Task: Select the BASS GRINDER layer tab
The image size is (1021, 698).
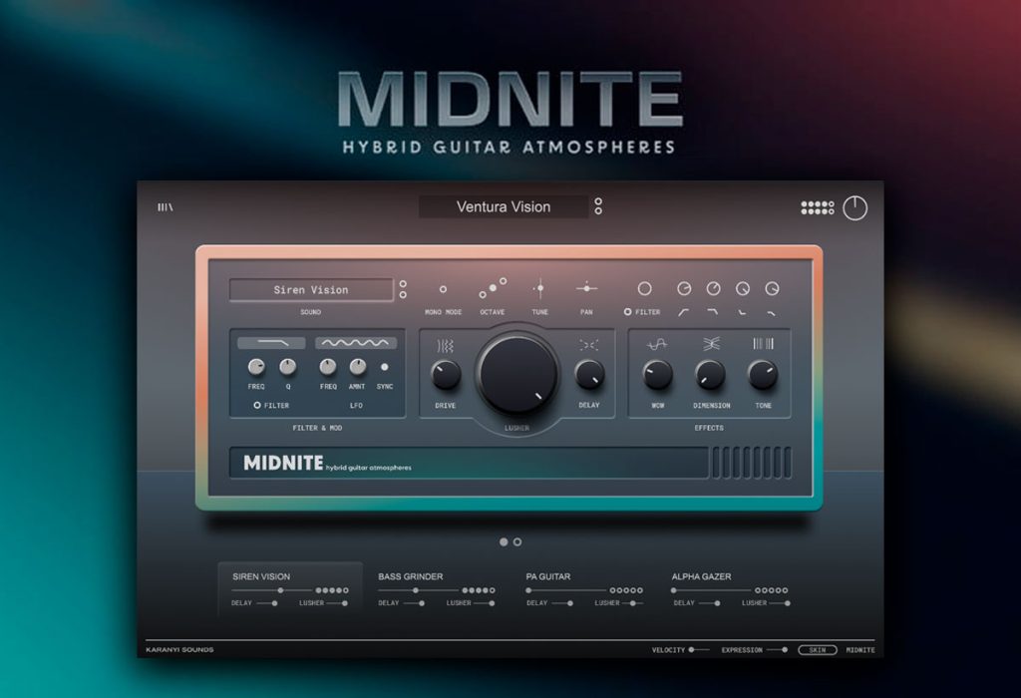Action: 437,589
